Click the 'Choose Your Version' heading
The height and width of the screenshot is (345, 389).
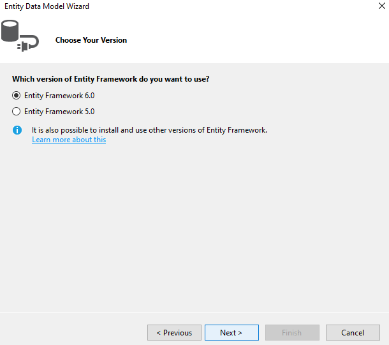click(91, 40)
